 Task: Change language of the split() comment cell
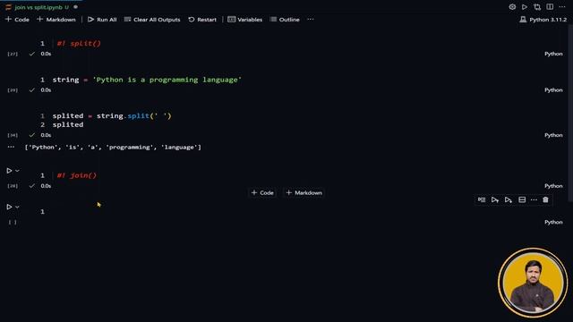point(553,54)
